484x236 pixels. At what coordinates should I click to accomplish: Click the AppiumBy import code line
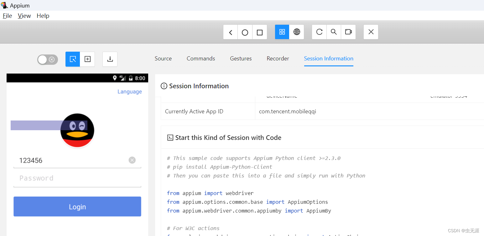tap(249, 211)
